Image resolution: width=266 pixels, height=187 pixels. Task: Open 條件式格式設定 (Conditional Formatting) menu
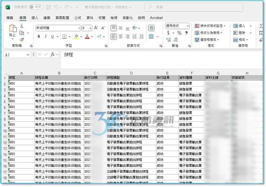click(x=210, y=26)
